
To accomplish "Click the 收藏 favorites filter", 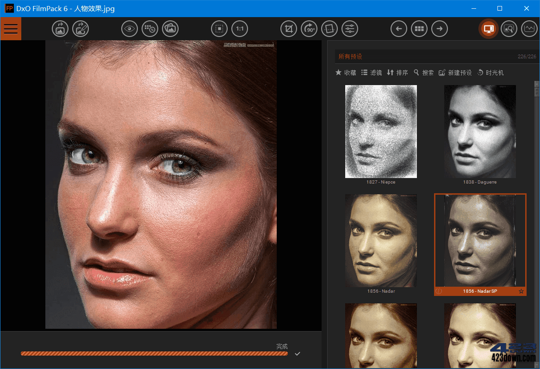I will (346, 73).
